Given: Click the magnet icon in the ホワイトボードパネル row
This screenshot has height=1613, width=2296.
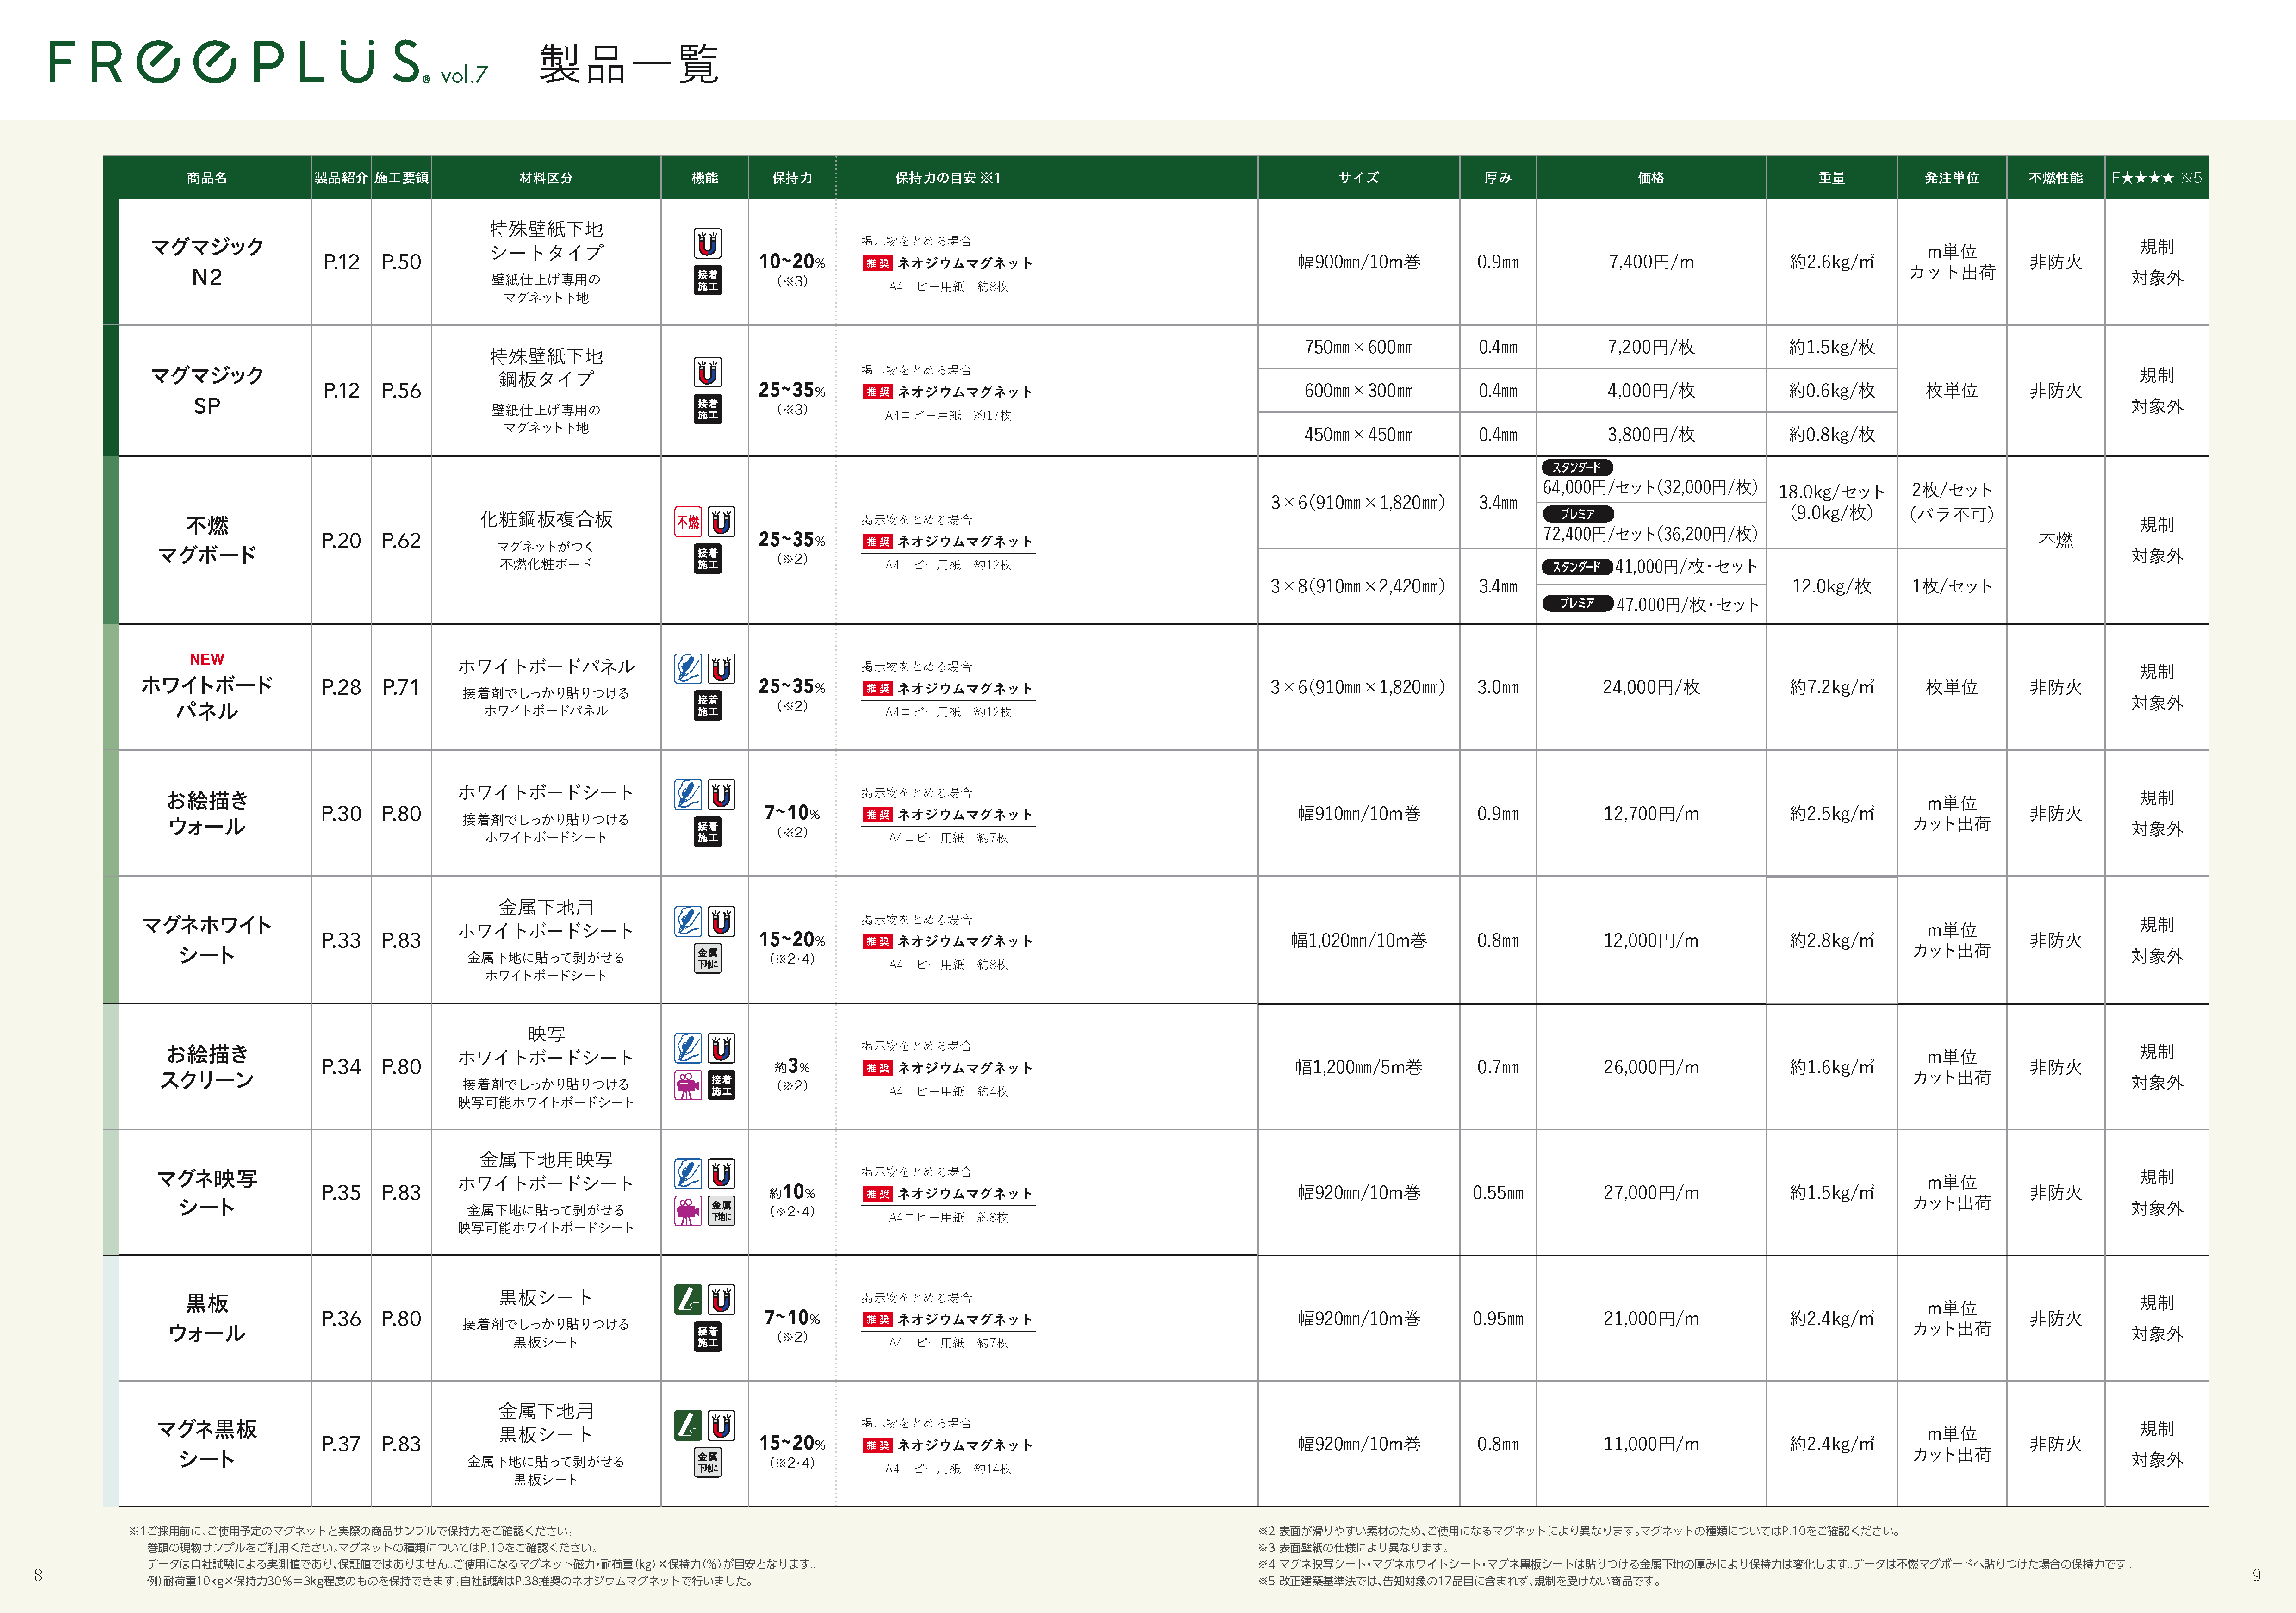Looking at the screenshot, I should 721,668.
